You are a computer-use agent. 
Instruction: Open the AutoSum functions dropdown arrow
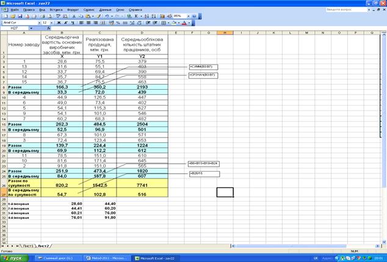tap(141, 16)
